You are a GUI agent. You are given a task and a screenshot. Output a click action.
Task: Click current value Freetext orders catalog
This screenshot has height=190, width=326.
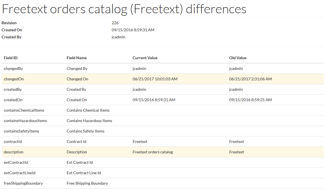153,152
